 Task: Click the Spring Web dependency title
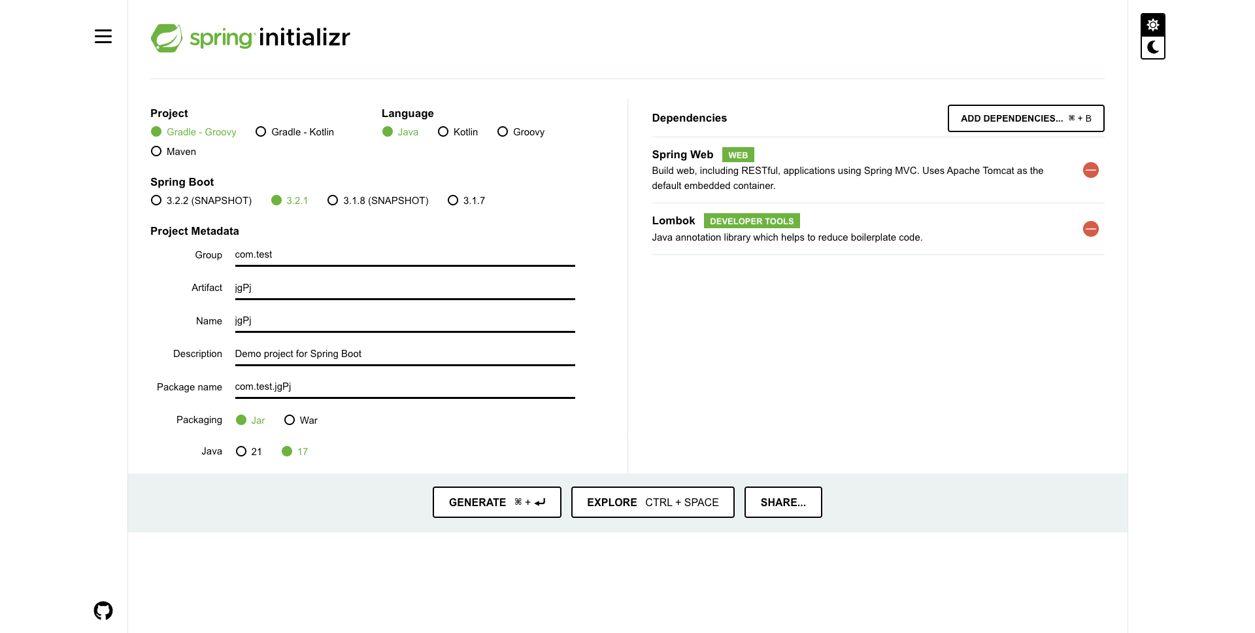tap(682, 155)
